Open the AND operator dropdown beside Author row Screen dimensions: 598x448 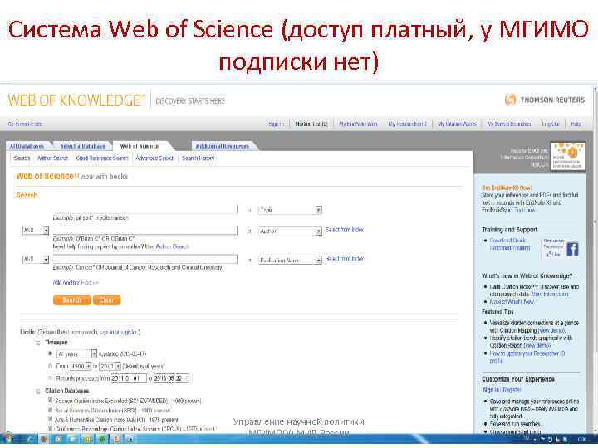point(36,231)
